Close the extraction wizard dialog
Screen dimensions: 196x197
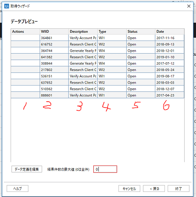189,6
